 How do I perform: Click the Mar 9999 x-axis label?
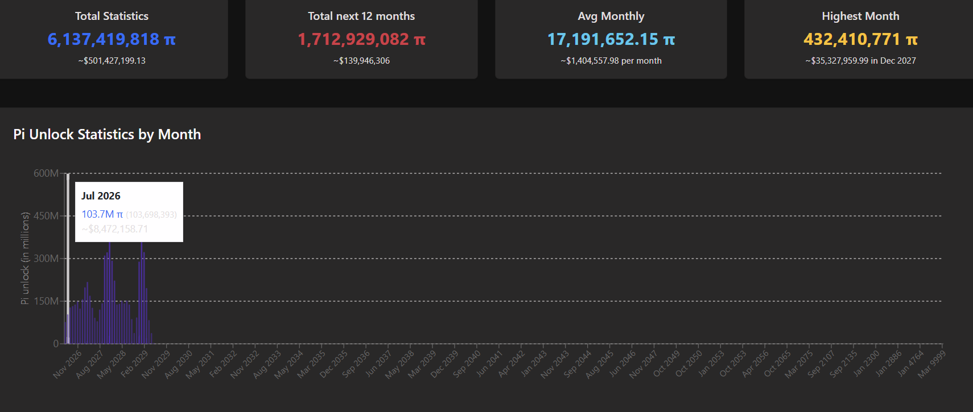[x=933, y=364]
